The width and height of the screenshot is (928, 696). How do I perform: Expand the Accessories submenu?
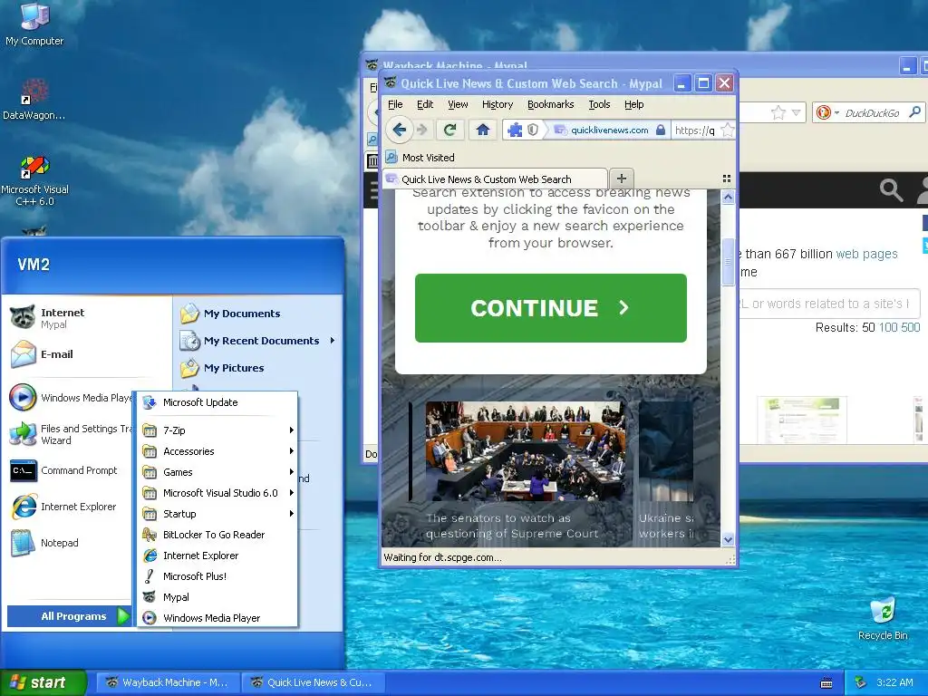pos(217,451)
